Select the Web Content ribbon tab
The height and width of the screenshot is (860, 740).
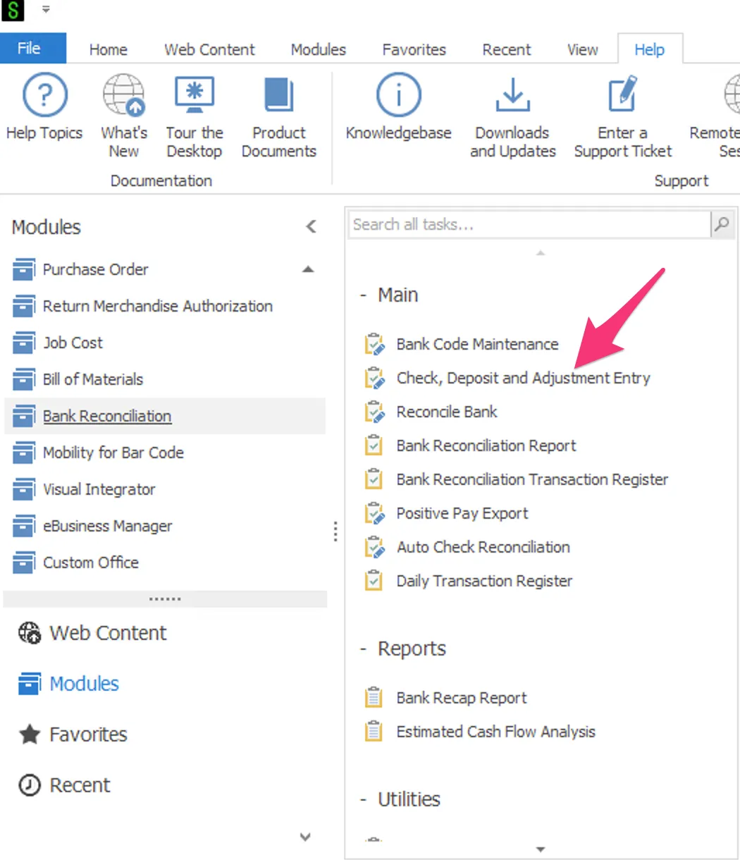(209, 49)
